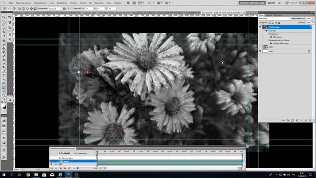Click the 3D object Pan icon in options bar
Viewport: 316px width, 178px height.
[28, 9]
